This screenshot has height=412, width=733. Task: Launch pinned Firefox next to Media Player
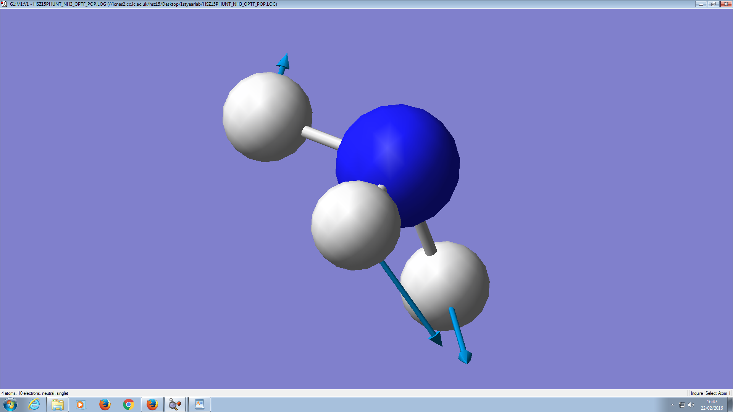[105, 404]
